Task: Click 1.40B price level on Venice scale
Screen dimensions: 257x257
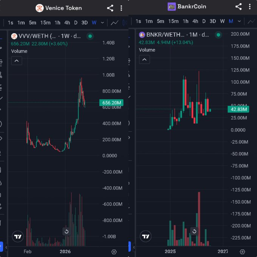Action: [x=108, y=43]
